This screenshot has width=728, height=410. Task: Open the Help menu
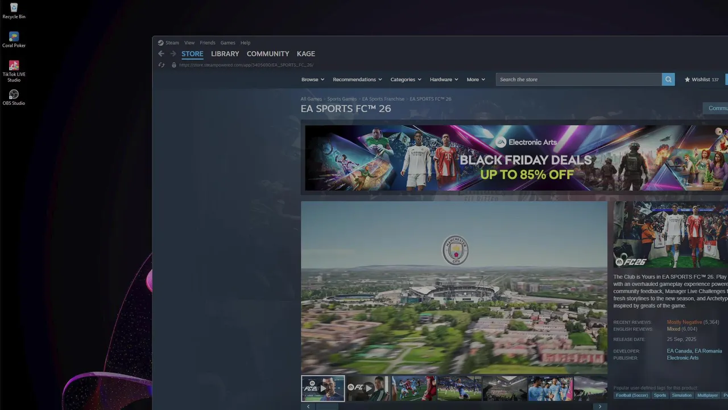[x=245, y=43]
